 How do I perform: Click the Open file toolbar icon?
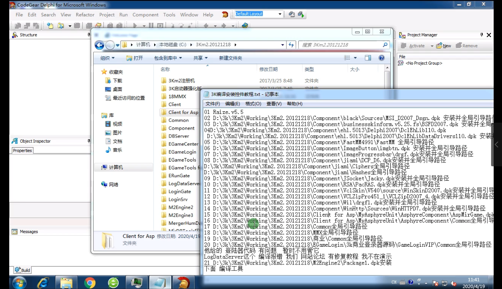61,25
